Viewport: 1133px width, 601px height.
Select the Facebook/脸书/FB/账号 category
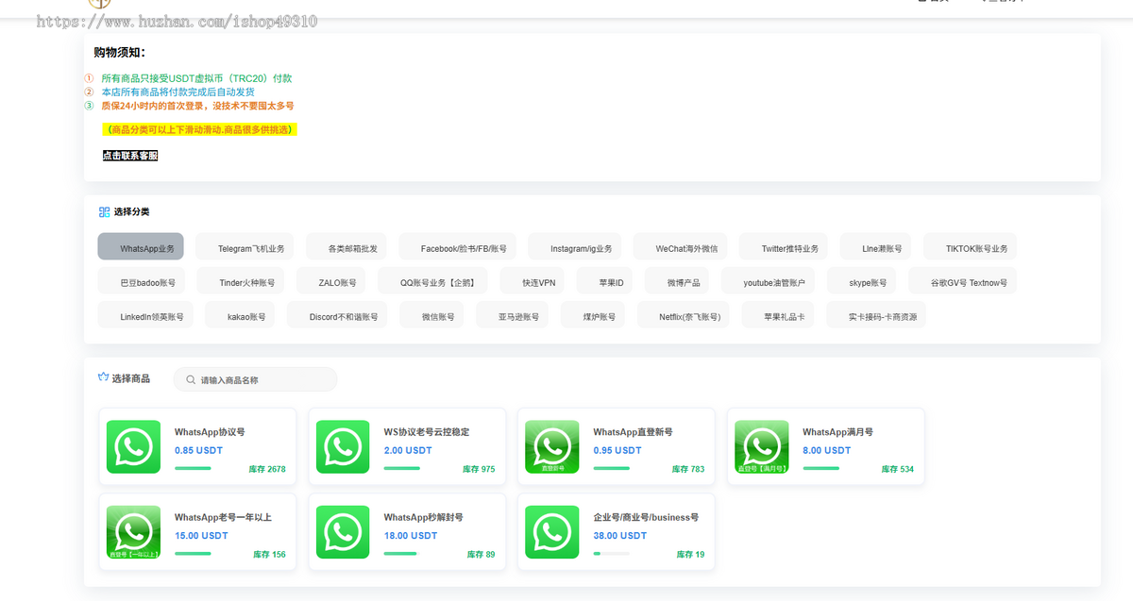point(458,247)
